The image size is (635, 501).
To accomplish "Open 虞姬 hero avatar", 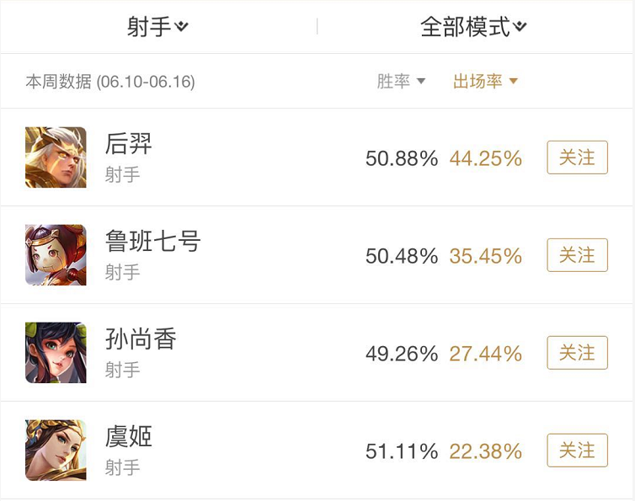I will (56, 450).
